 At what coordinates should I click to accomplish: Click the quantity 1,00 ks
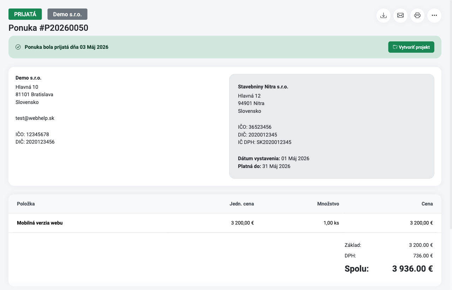click(331, 223)
